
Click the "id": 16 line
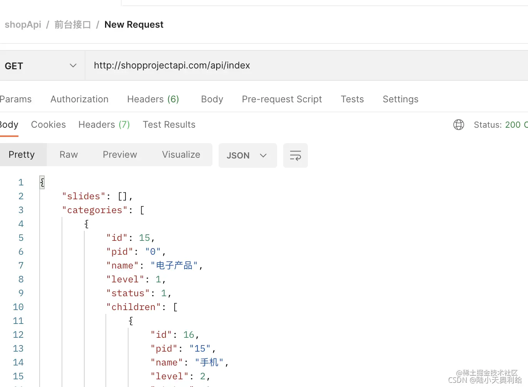tap(175, 335)
